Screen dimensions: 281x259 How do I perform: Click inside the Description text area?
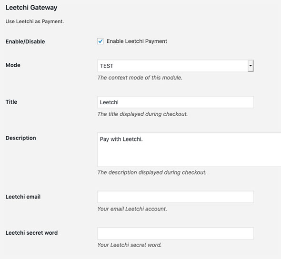(189, 150)
